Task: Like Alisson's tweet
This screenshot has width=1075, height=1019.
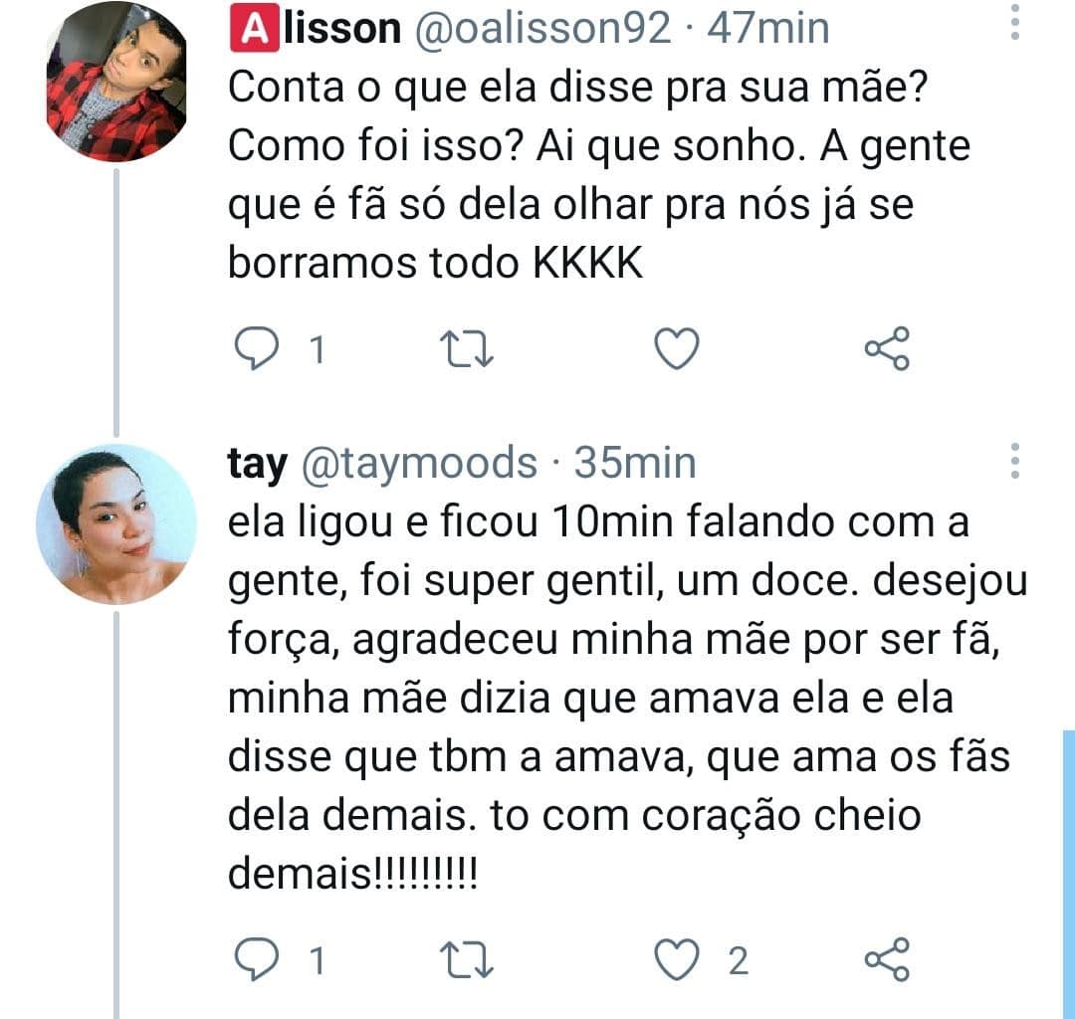Action: (677, 349)
